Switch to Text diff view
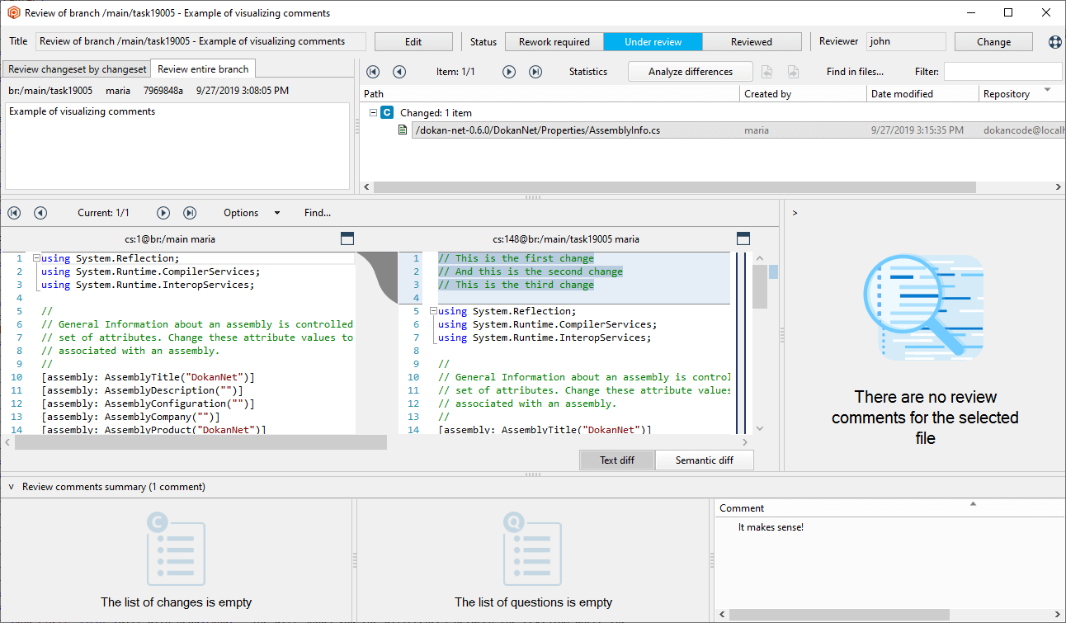Image resolution: width=1066 pixels, height=623 pixels. [x=617, y=460]
